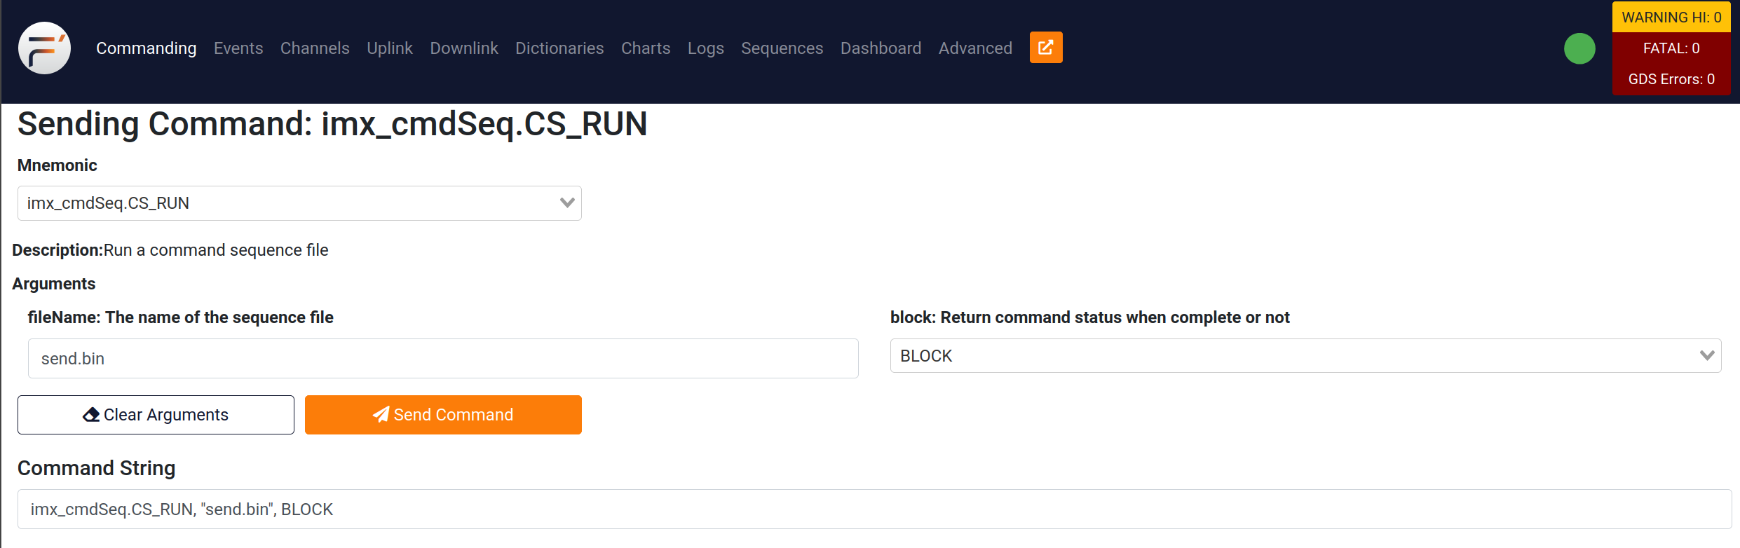Viewport: 1740px width, 548px height.
Task: Open the Commanding tab
Action: coord(147,48)
